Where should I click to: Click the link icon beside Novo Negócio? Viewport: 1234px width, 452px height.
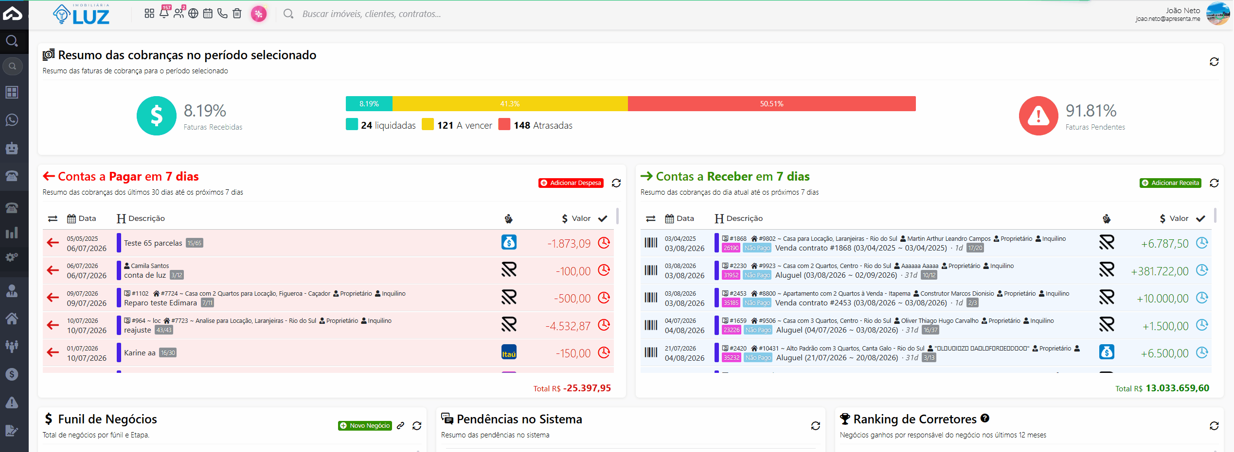(x=401, y=426)
